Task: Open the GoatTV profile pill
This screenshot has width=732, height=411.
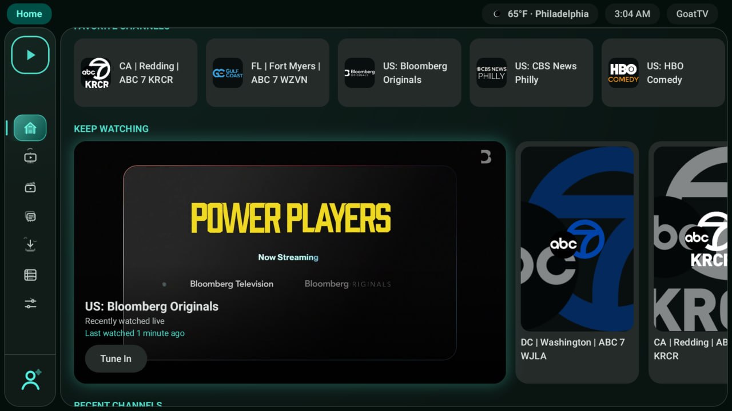Action: (692, 14)
